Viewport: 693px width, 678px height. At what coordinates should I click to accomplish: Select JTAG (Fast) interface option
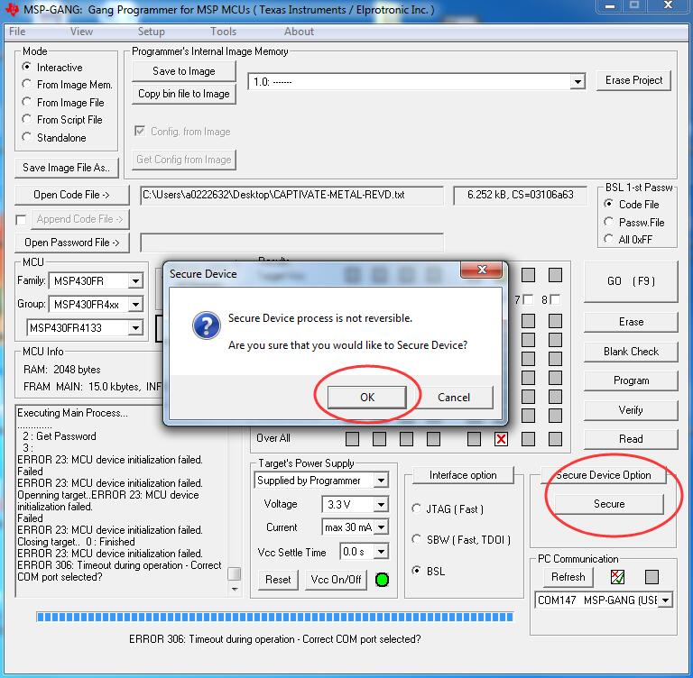(416, 508)
